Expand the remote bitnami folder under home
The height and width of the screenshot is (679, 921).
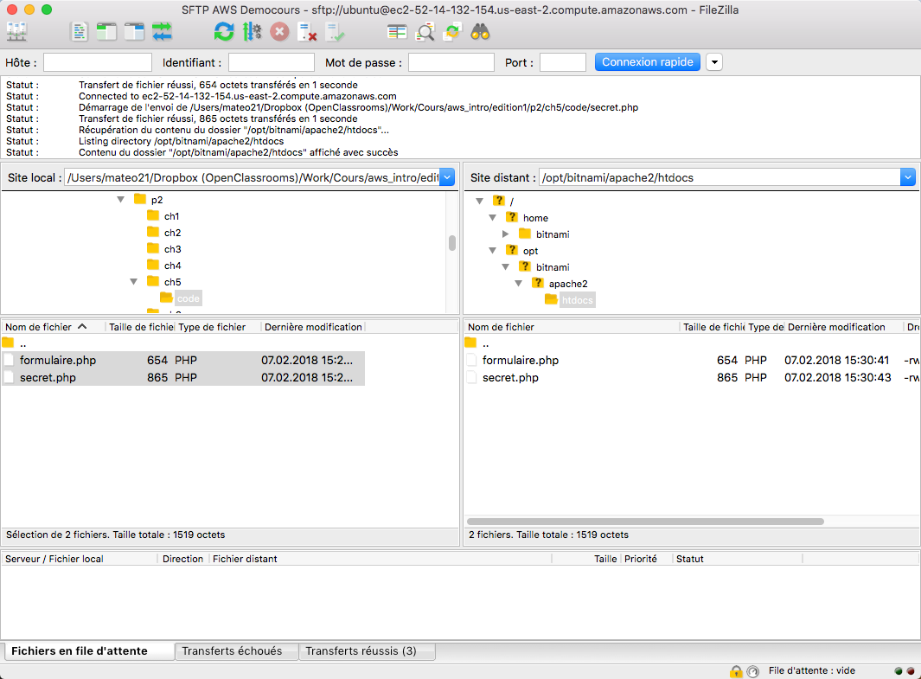pyautogui.click(x=506, y=234)
